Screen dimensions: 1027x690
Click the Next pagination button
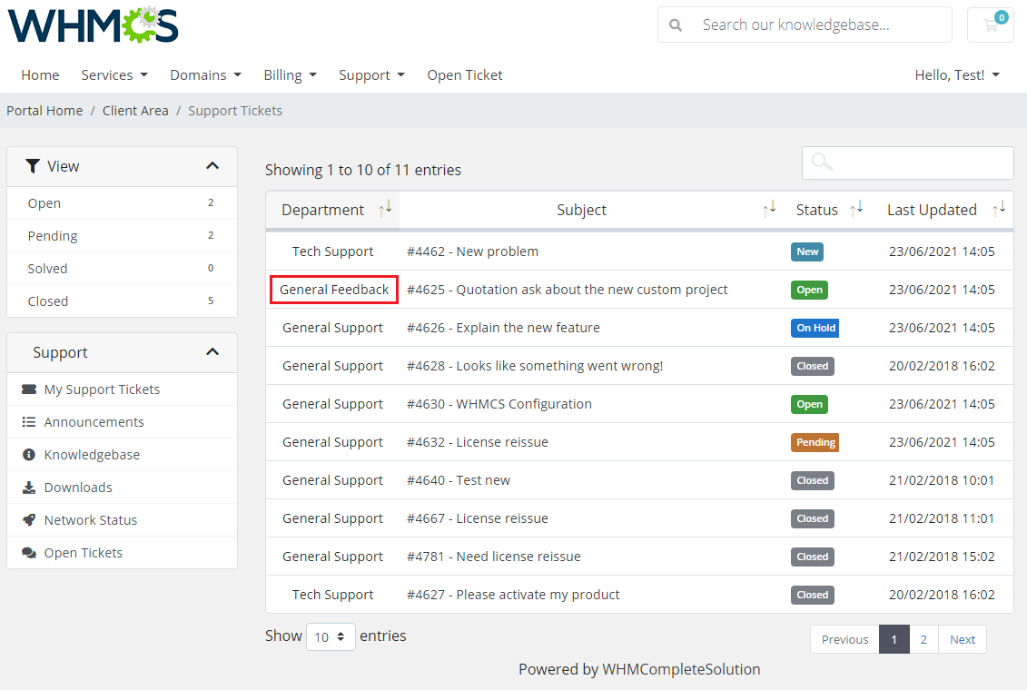click(x=963, y=639)
